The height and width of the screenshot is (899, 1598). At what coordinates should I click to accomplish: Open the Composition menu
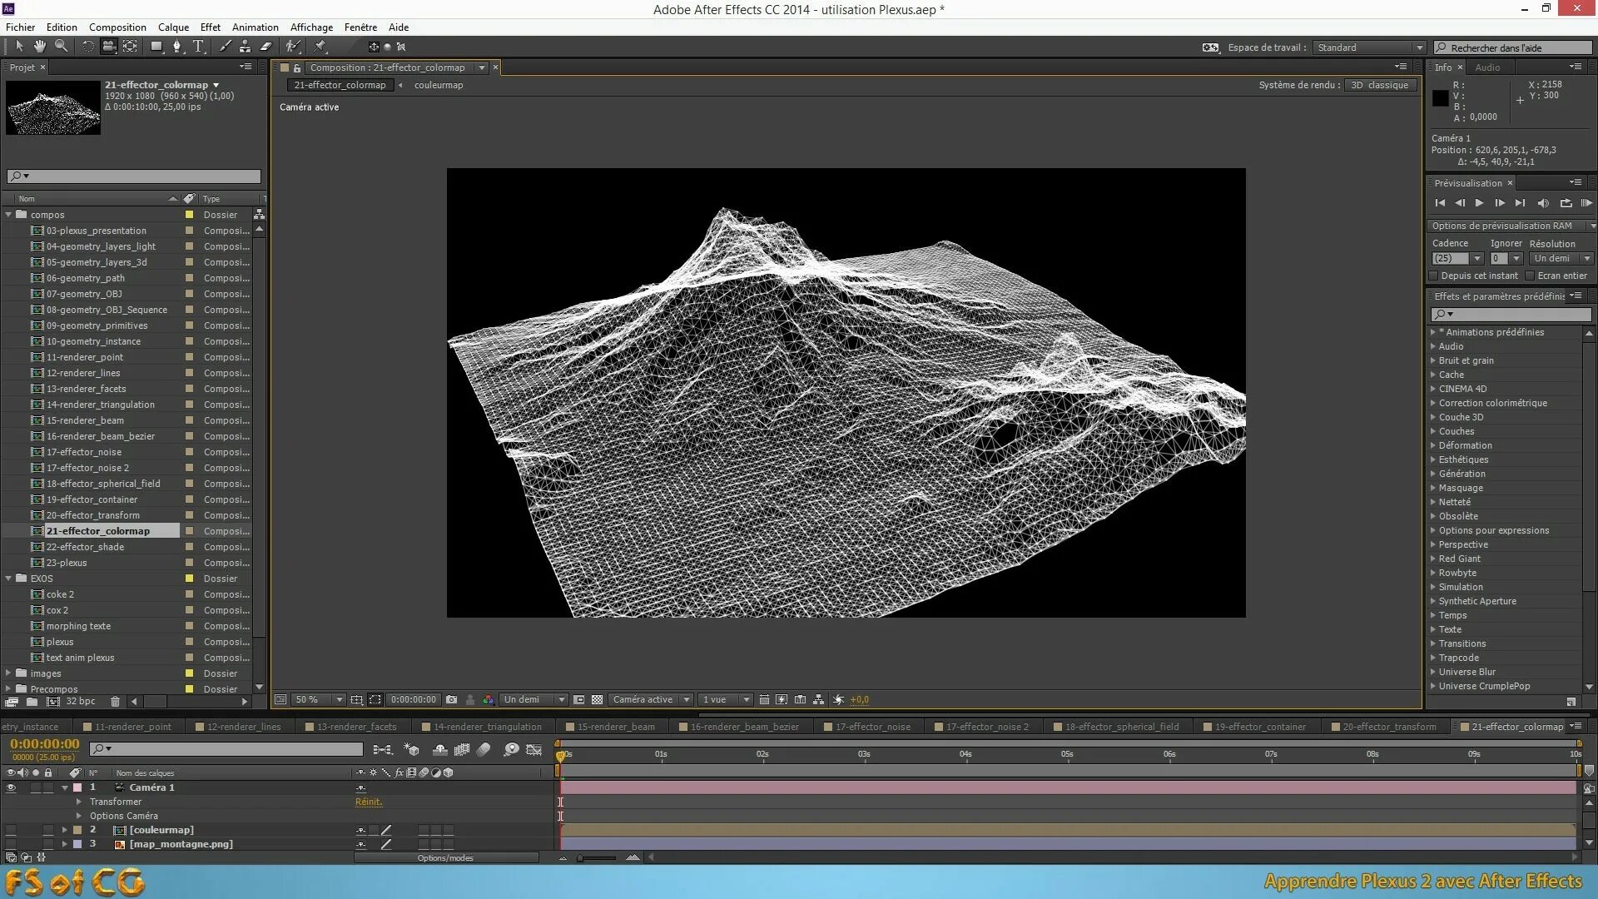117,27
